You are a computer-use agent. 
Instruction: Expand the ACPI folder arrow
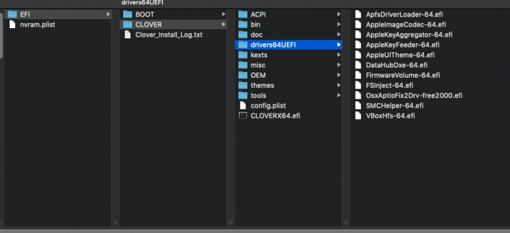339,14
